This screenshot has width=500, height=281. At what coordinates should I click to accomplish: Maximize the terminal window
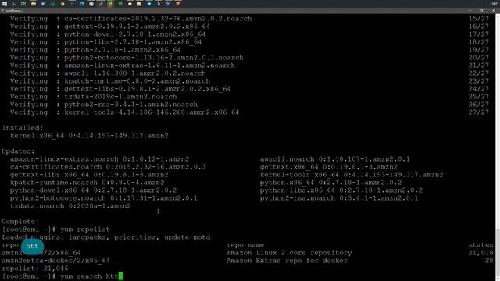click(481, 10)
